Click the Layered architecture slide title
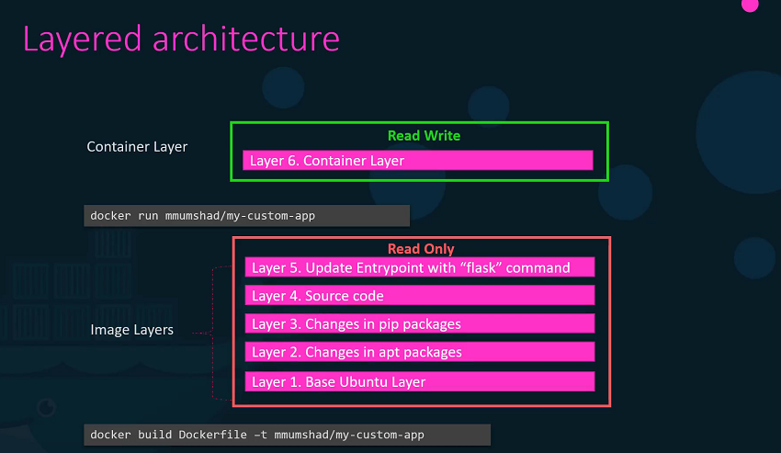The image size is (781, 453). coord(181,40)
